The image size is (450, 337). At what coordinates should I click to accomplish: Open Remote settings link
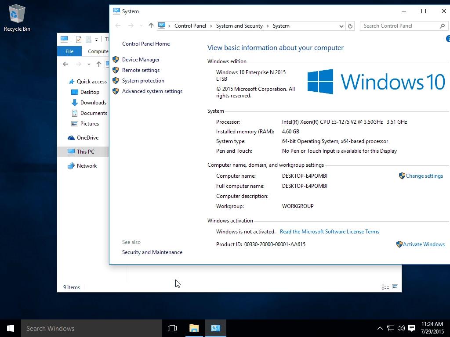pos(141,70)
